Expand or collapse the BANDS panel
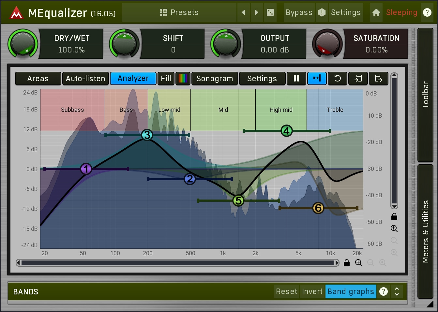This screenshot has height=312, width=438. click(397, 291)
